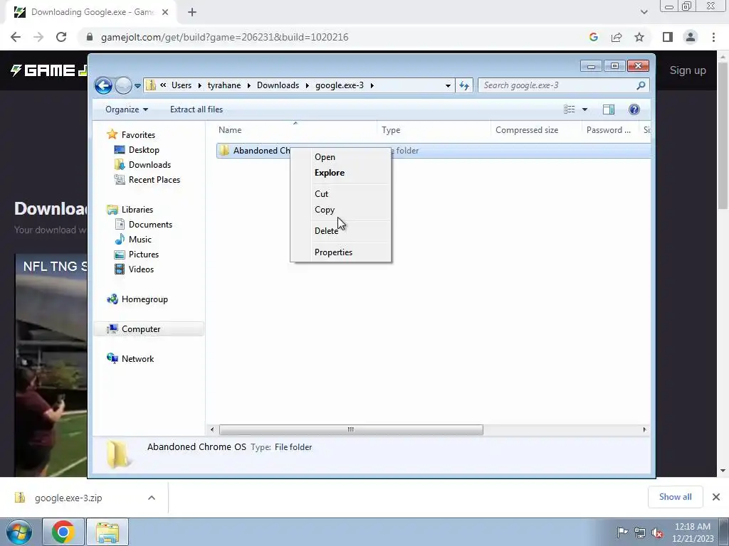Open Videos library in sidebar
The width and height of the screenshot is (729, 546).
(141, 269)
